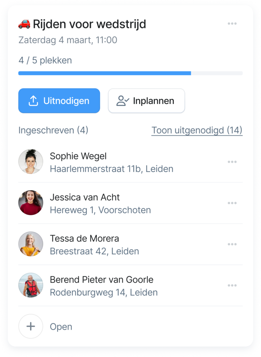
Task: Click the Rijden voor wedstrijd title
Action: (x=89, y=24)
